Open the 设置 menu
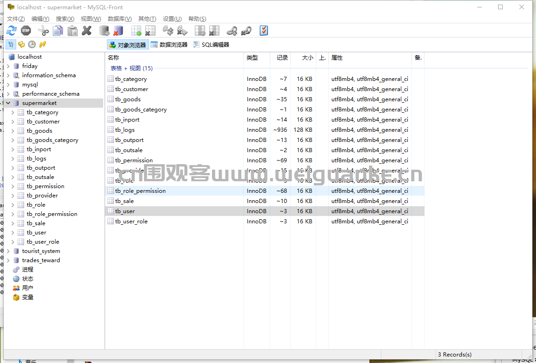Viewport: 536px width, 363px height. tap(172, 19)
